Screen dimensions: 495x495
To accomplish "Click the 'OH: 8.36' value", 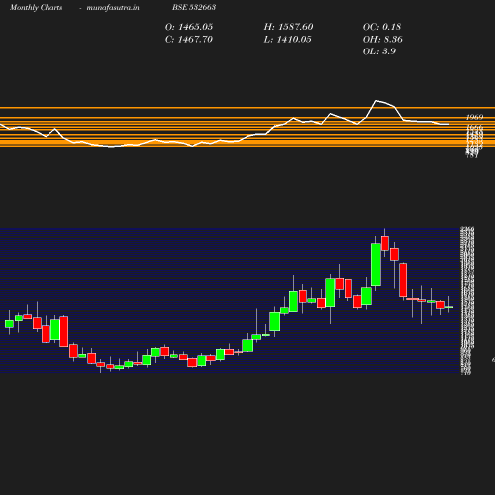I will tap(383, 40).
